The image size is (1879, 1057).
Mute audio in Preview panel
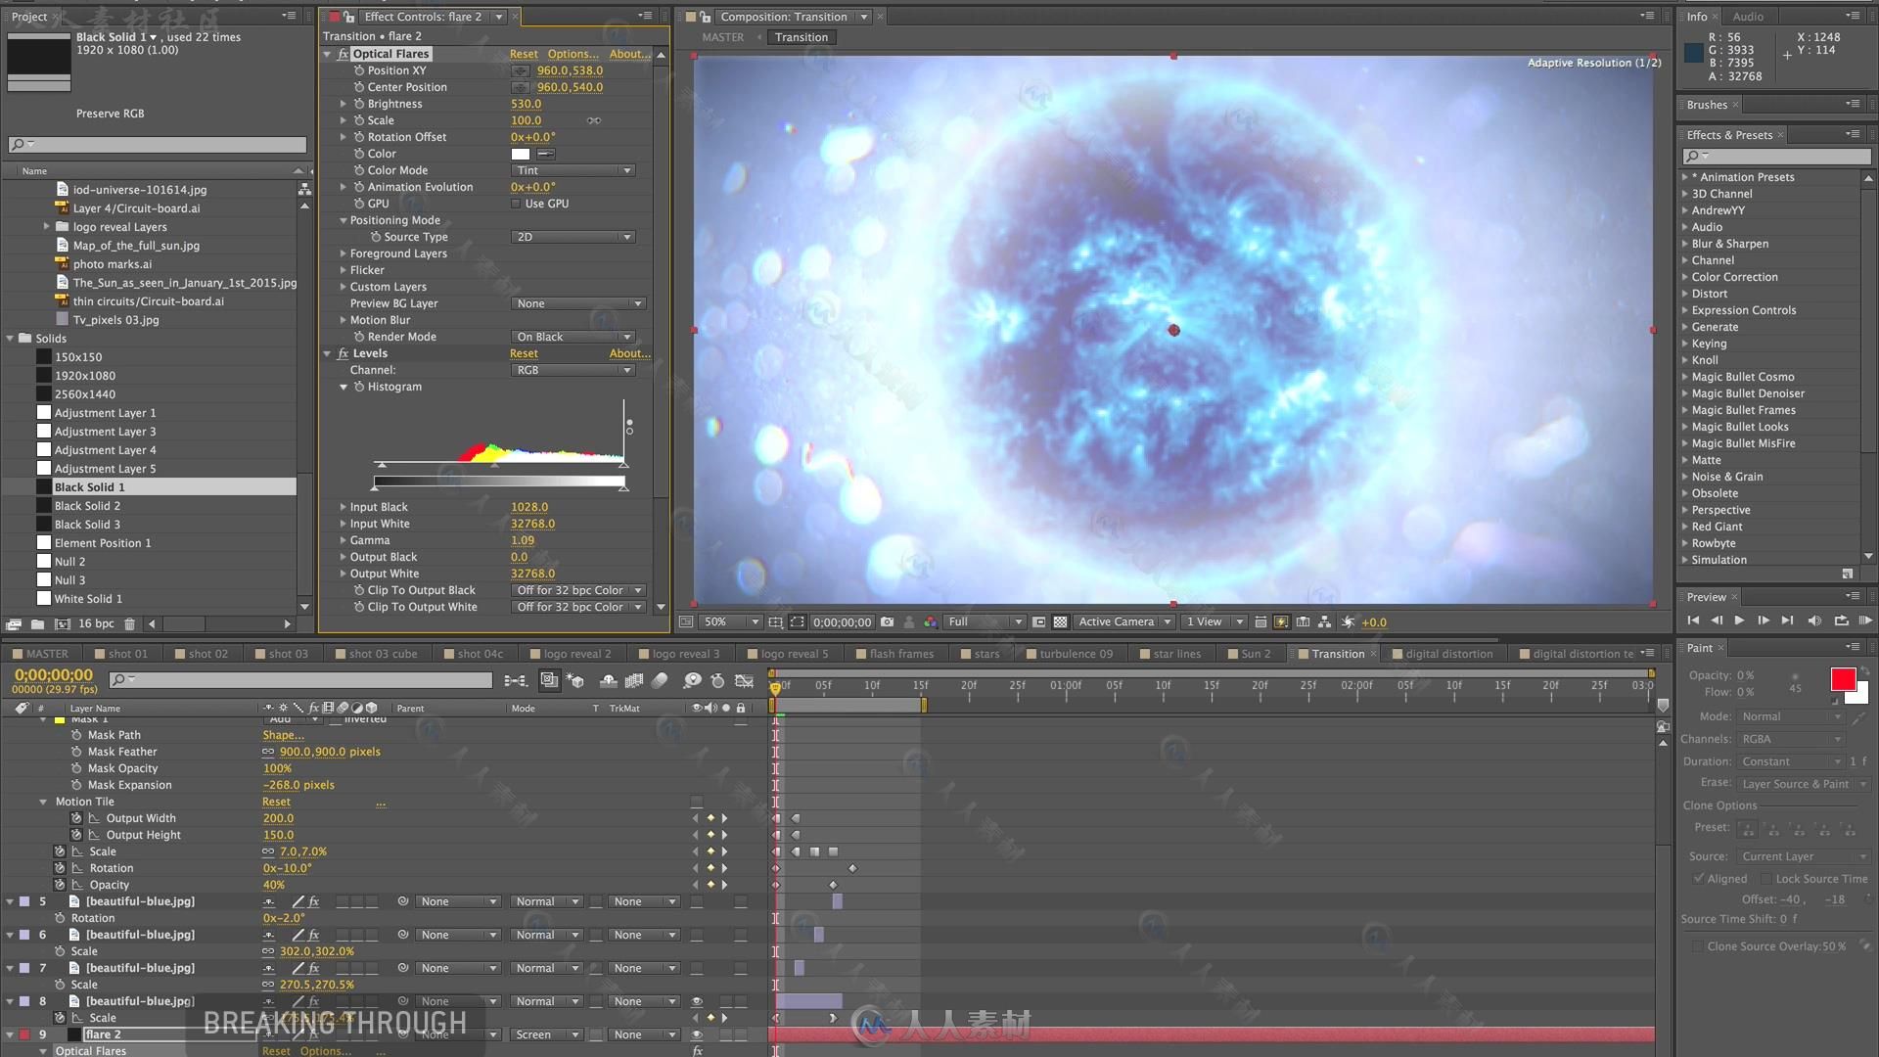[1814, 620]
